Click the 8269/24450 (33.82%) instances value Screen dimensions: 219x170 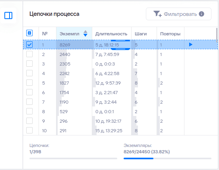(x=147, y=152)
